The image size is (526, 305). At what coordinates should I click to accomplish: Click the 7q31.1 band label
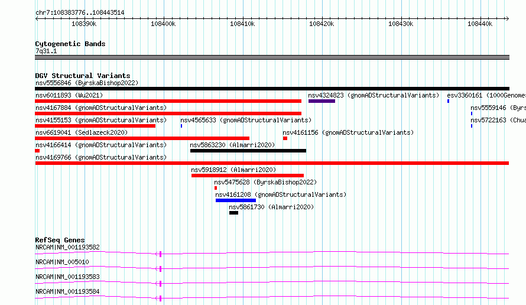tap(46, 51)
